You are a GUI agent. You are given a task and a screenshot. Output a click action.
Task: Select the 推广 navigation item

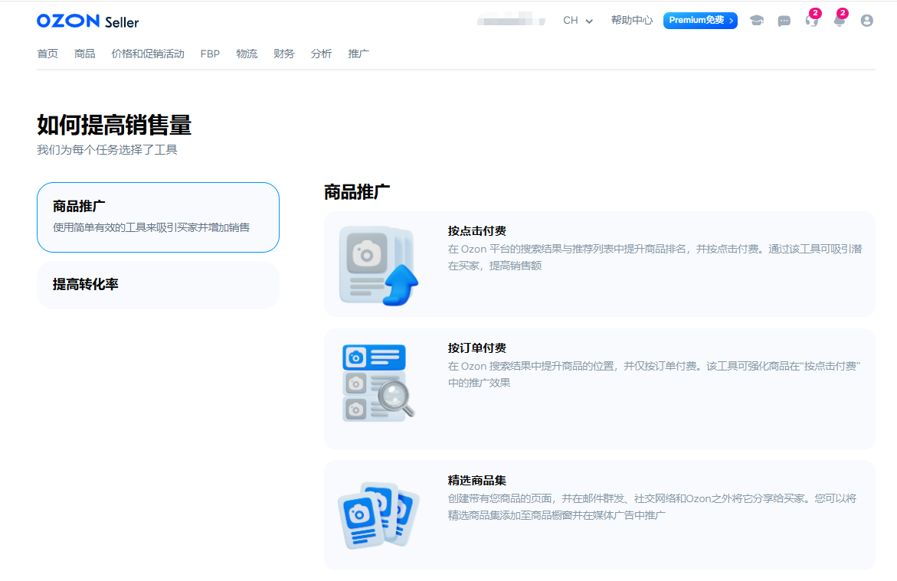tap(358, 54)
